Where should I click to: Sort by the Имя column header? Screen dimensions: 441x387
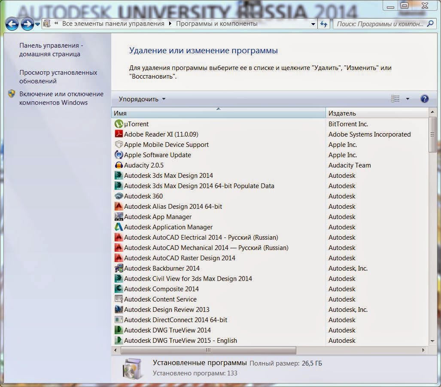tap(218, 113)
